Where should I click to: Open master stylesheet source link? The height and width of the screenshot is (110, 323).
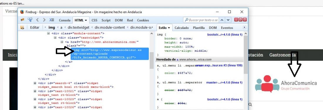point(224,82)
